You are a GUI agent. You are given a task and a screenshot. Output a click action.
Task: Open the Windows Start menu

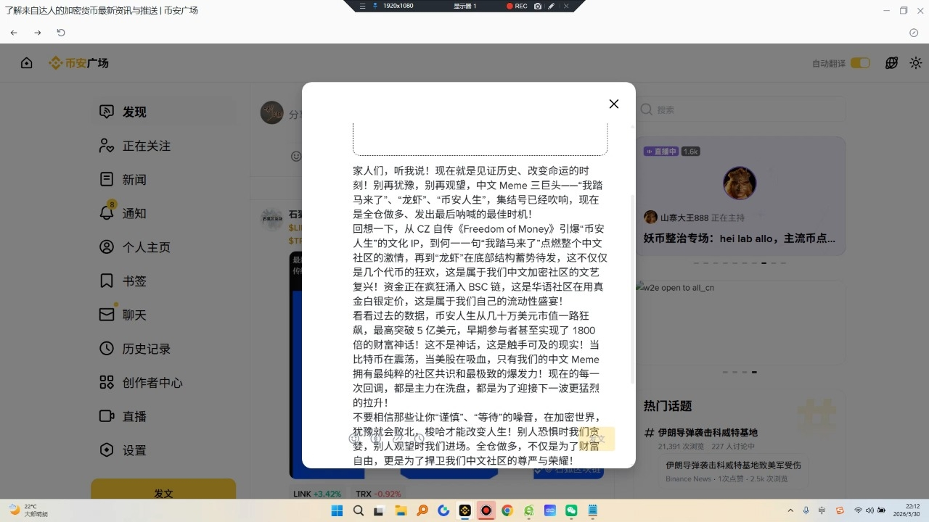(337, 510)
